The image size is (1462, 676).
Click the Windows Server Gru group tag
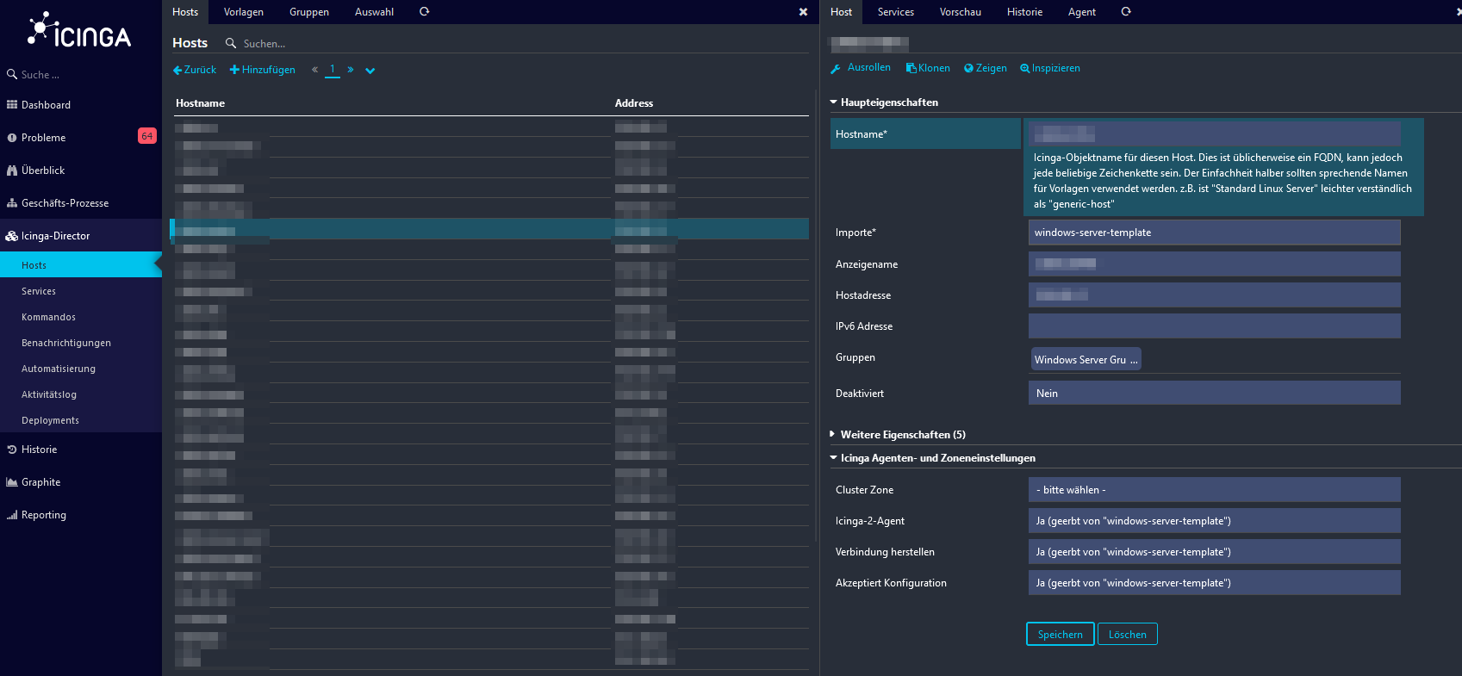point(1086,359)
